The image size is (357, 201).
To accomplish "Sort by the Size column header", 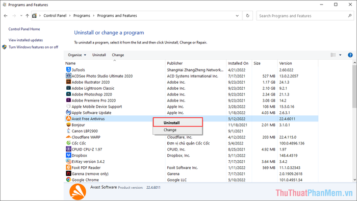I will (x=265, y=63).
